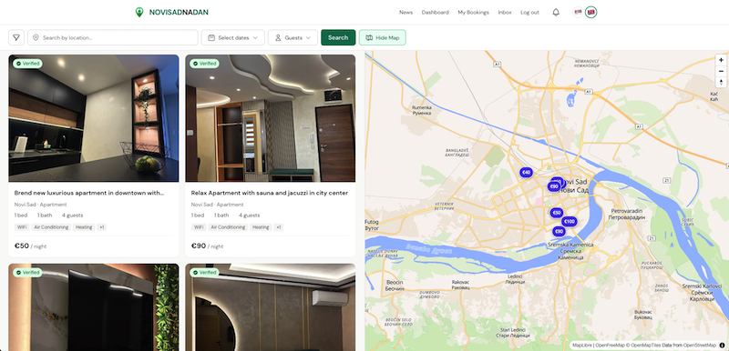This screenshot has width=729, height=351.
Task: Open the Brend new apartment kitchen photo
Action: 94,118
